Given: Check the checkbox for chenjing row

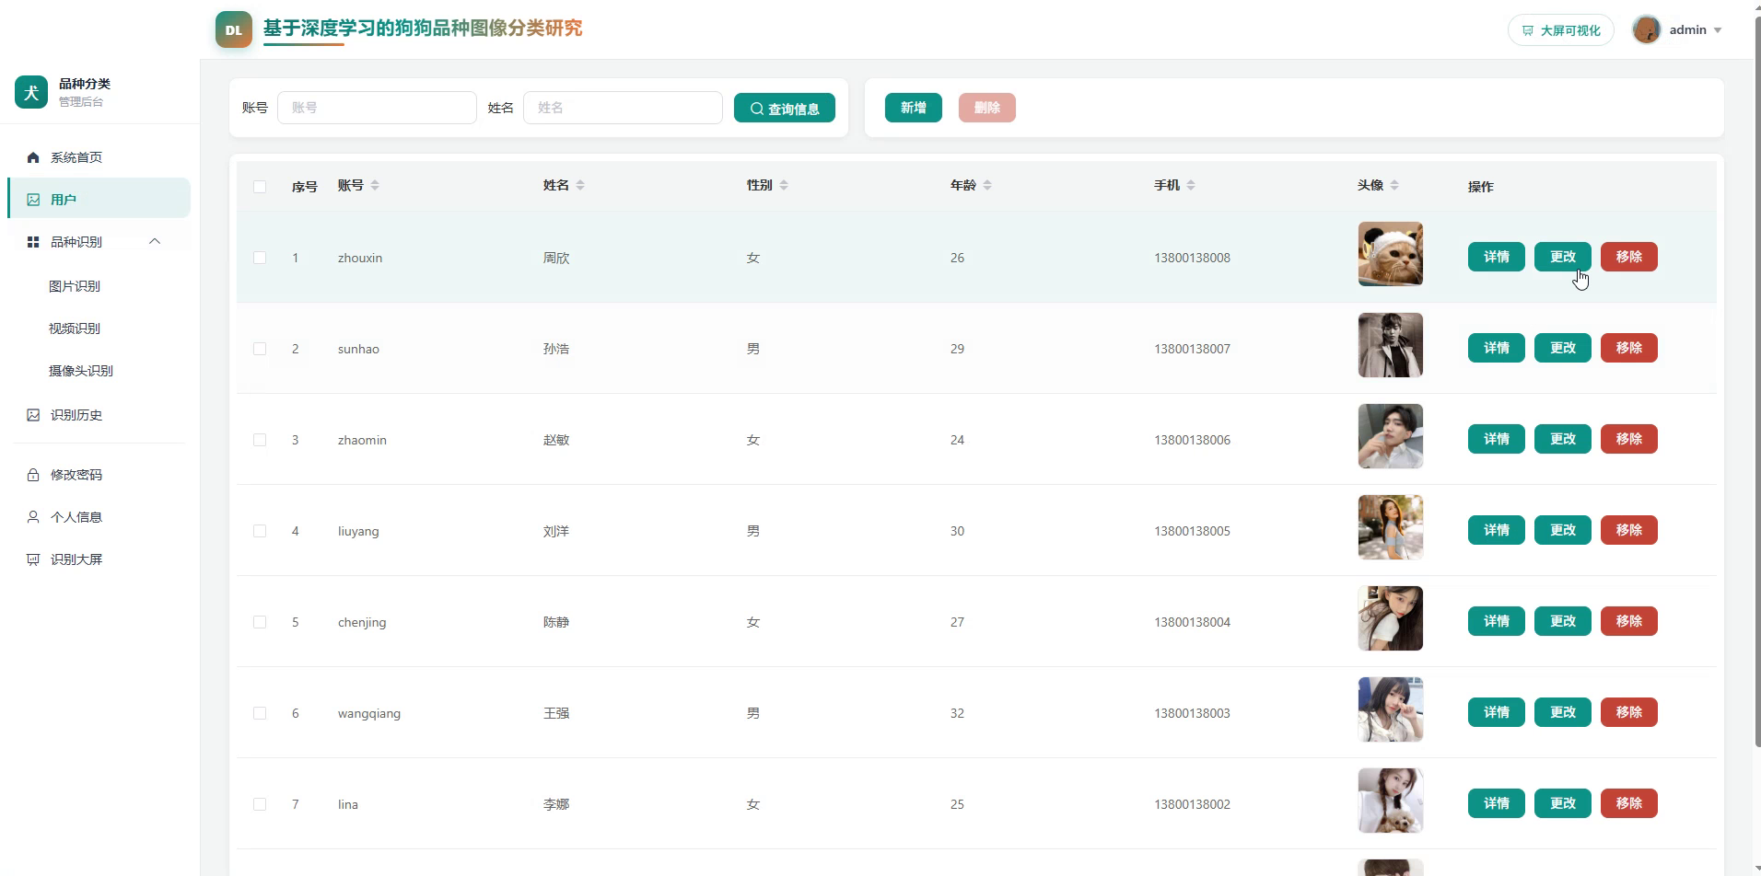Looking at the screenshot, I should click(x=260, y=622).
